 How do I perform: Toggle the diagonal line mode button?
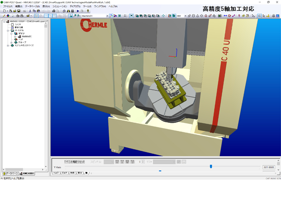pos(50,16)
